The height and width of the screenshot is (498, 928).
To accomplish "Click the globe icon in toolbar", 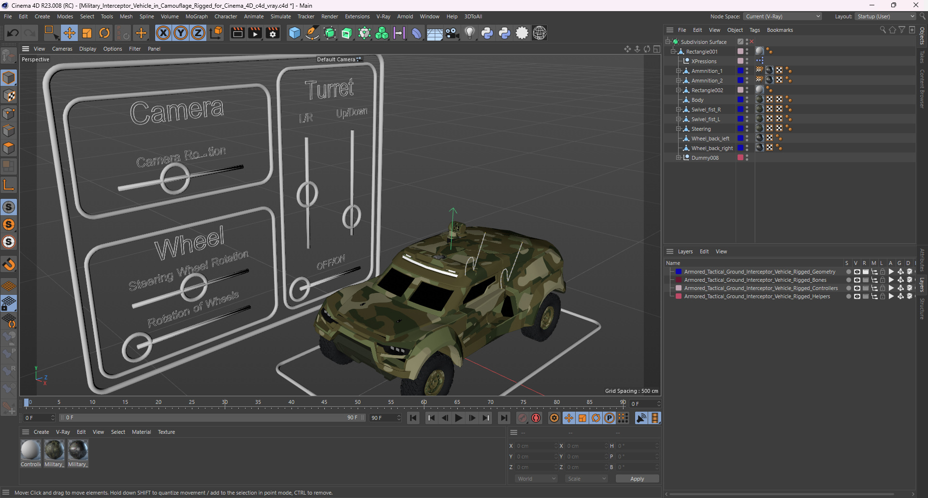I will click(x=539, y=33).
